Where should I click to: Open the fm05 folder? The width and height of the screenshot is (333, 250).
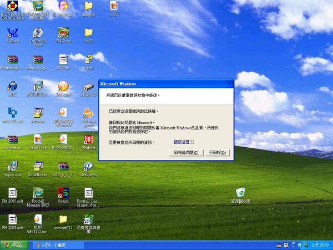tap(89, 33)
